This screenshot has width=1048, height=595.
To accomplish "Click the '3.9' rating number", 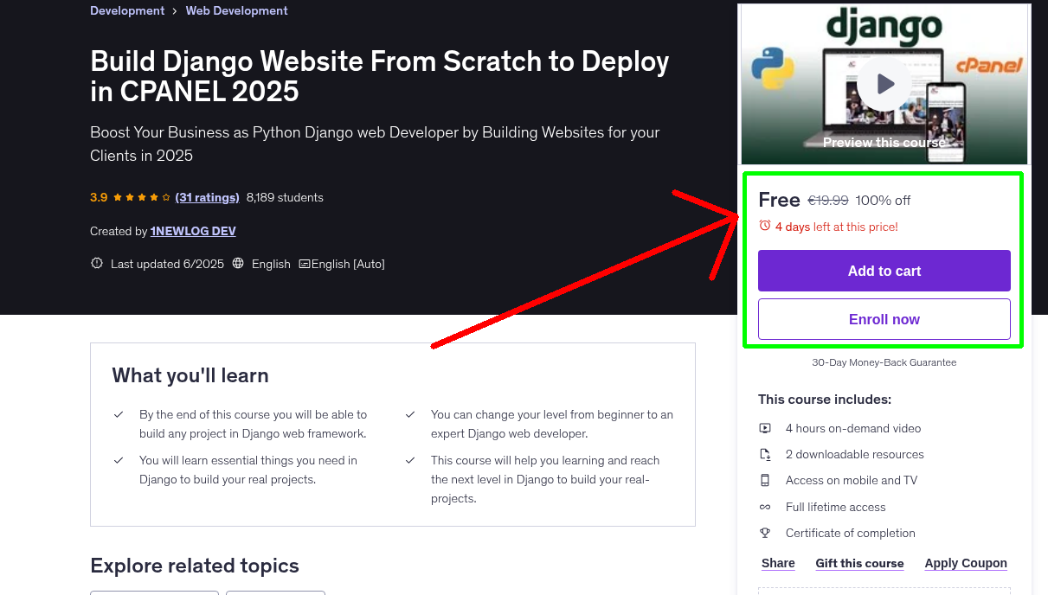I will pos(99,197).
